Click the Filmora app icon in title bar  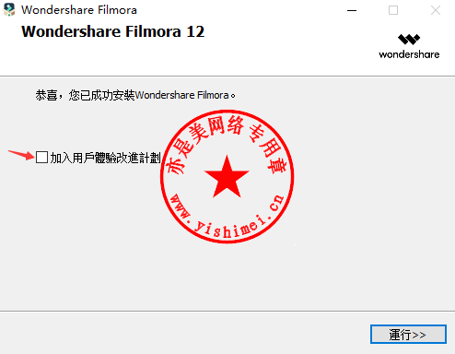point(9,9)
